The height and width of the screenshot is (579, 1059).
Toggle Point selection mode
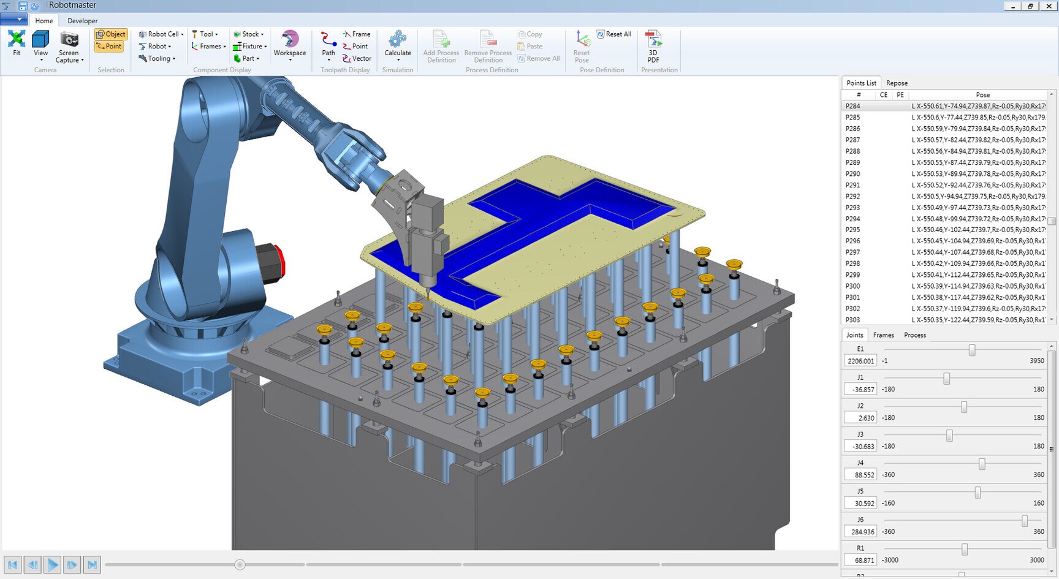click(x=109, y=47)
